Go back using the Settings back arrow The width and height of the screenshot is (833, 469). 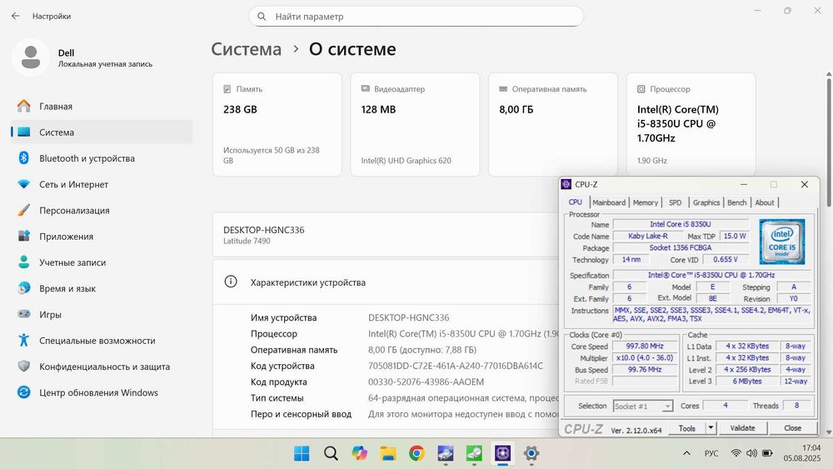point(15,16)
